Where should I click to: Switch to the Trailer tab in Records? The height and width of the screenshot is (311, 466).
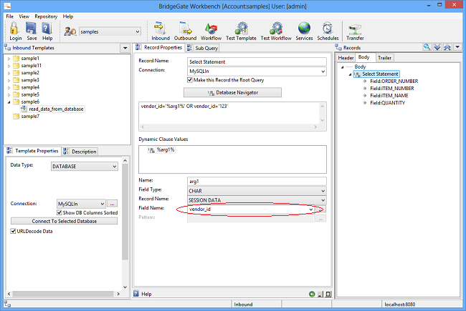pyautogui.click(x=384, y=58)
